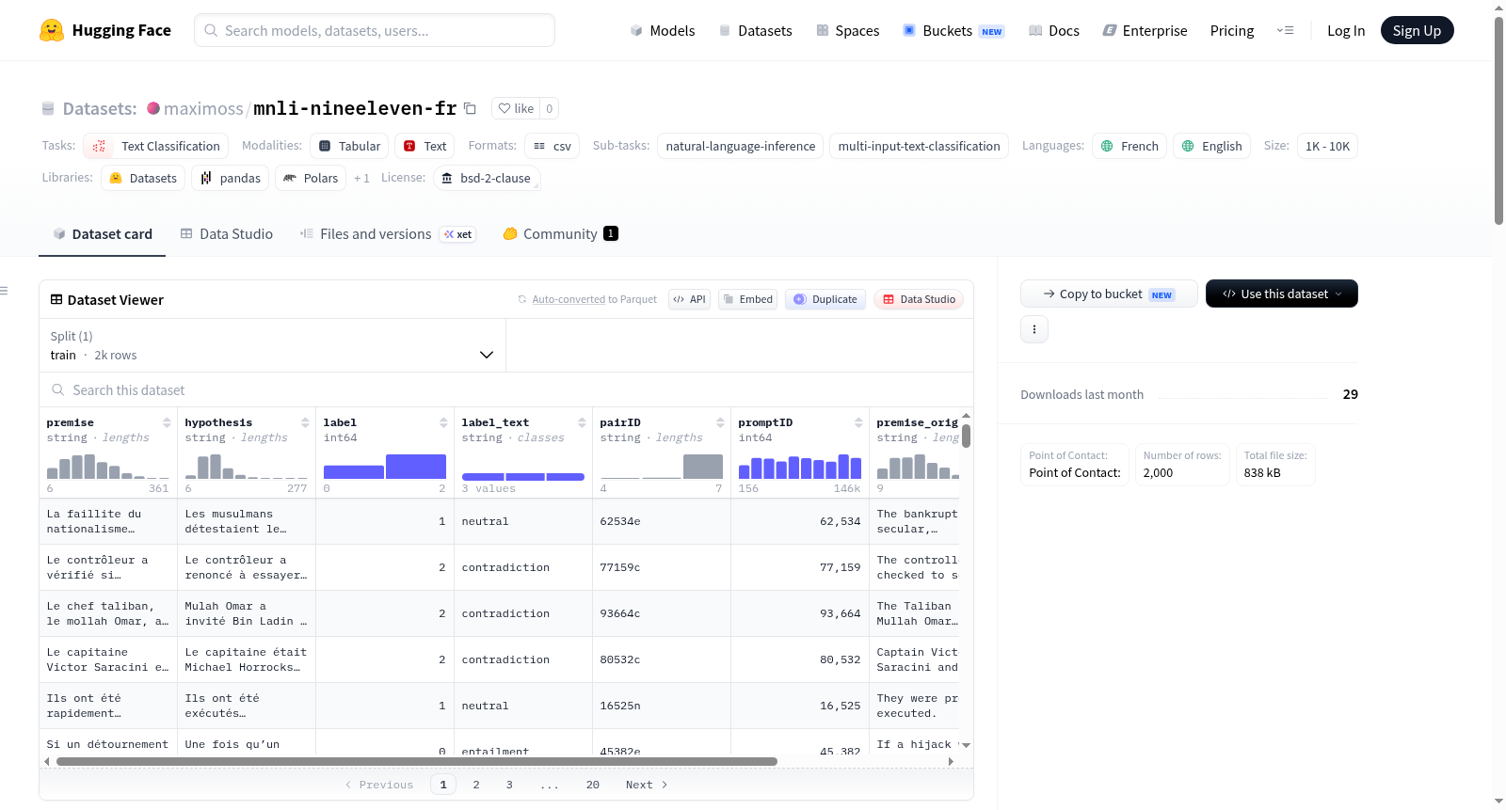
Task: Open the left sidebar hamburger icon
Action: tap(4, 291)
